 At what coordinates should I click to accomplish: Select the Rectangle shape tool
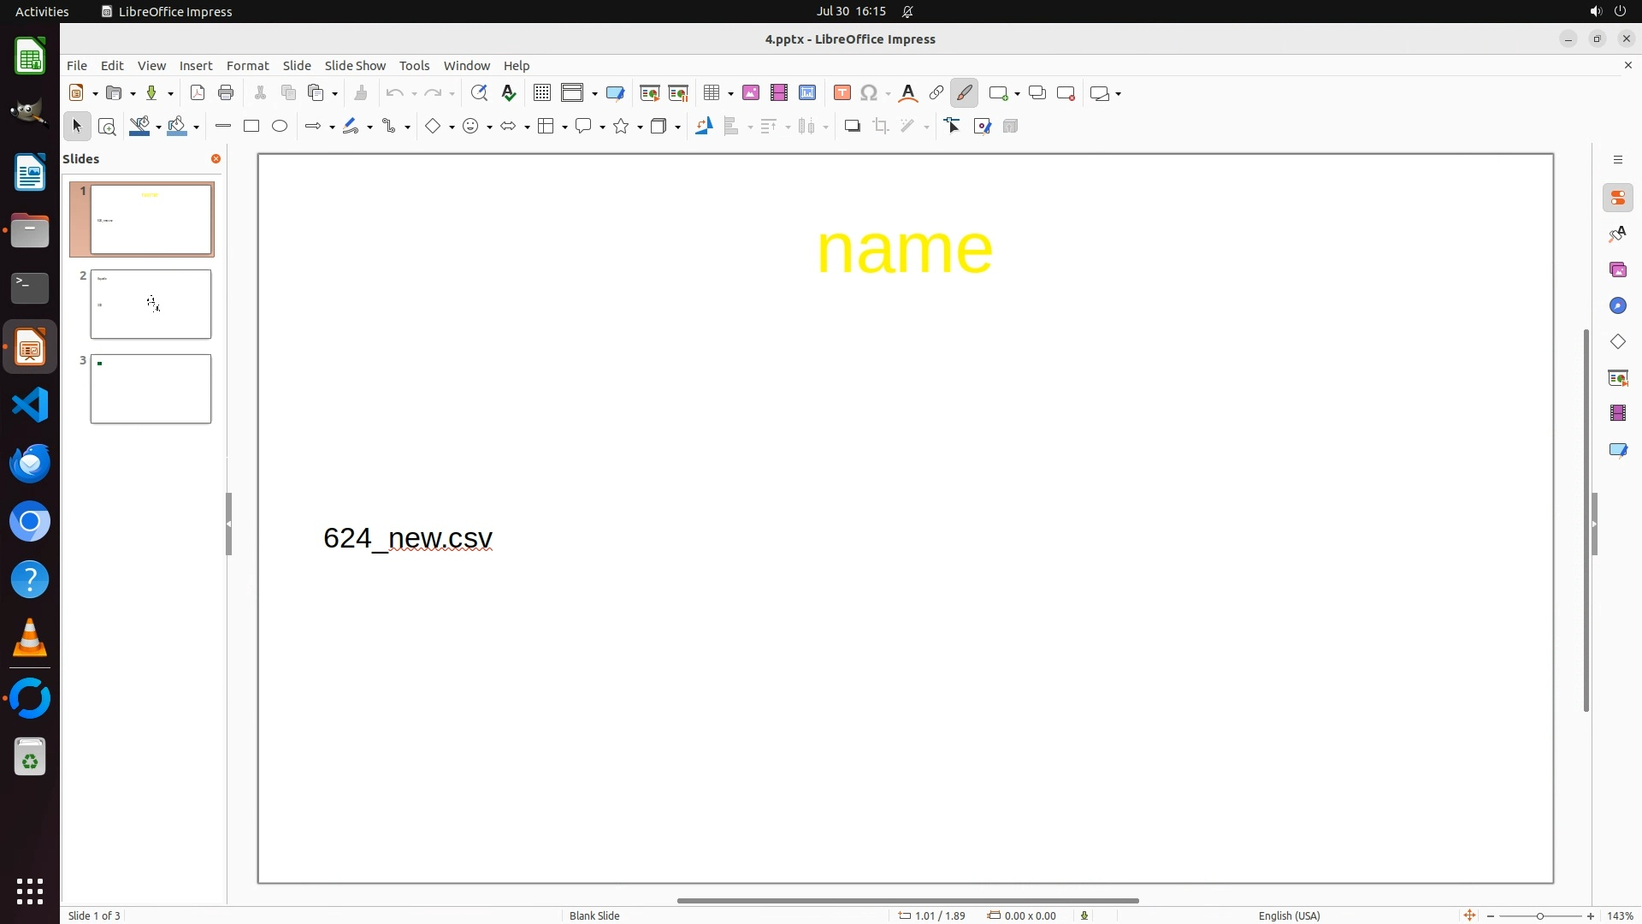click(251, 127)
